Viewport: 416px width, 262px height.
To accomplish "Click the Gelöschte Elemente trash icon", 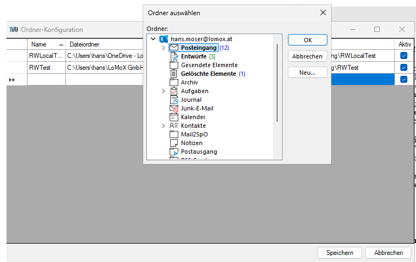I will coord(173,74).
